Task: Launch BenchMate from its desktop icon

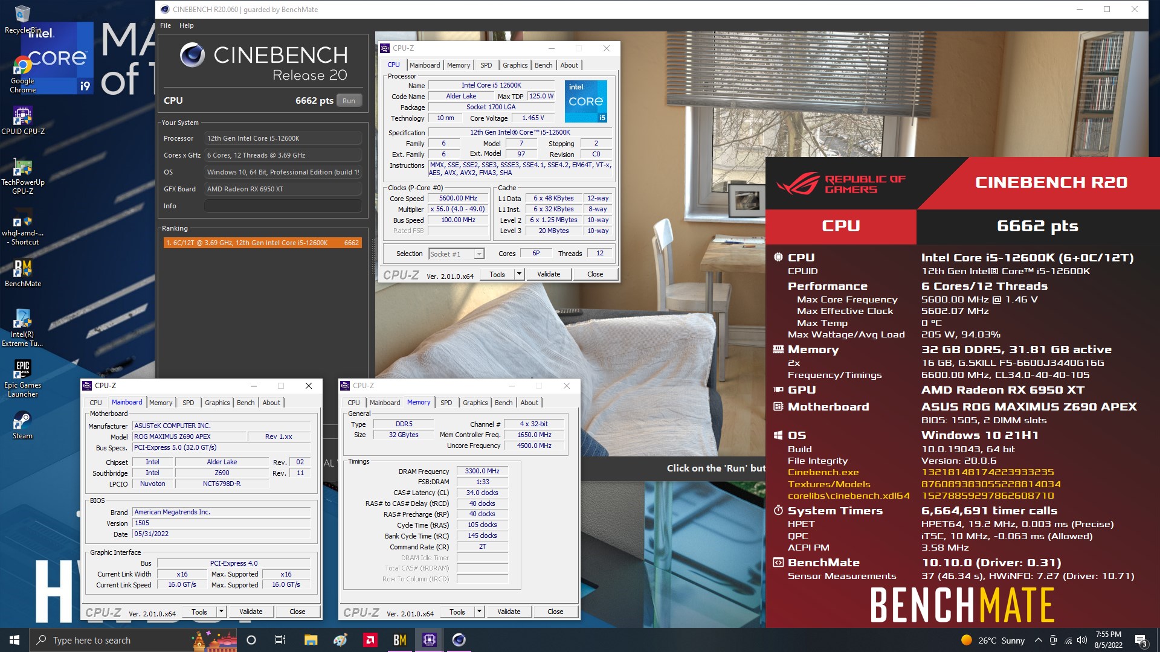Action: tap(22, 273)
